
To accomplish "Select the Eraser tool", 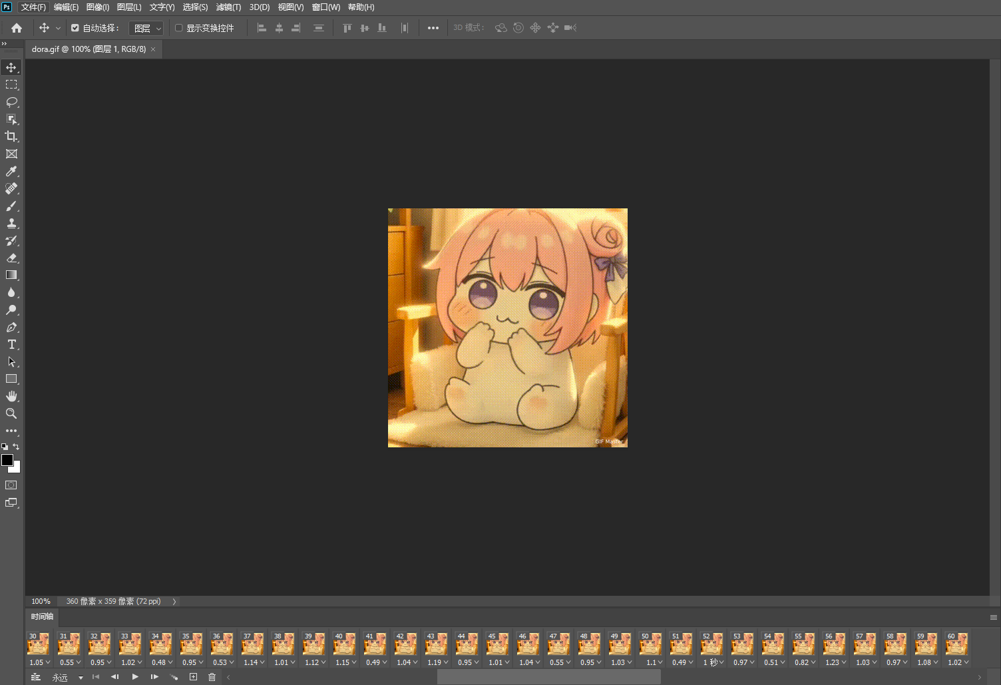I will pos(11,258).
